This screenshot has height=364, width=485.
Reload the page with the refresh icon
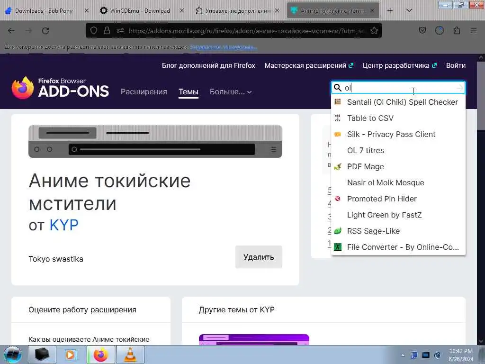point(45,31)
